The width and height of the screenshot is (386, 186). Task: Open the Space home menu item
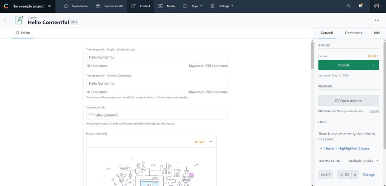click(76, 6)
